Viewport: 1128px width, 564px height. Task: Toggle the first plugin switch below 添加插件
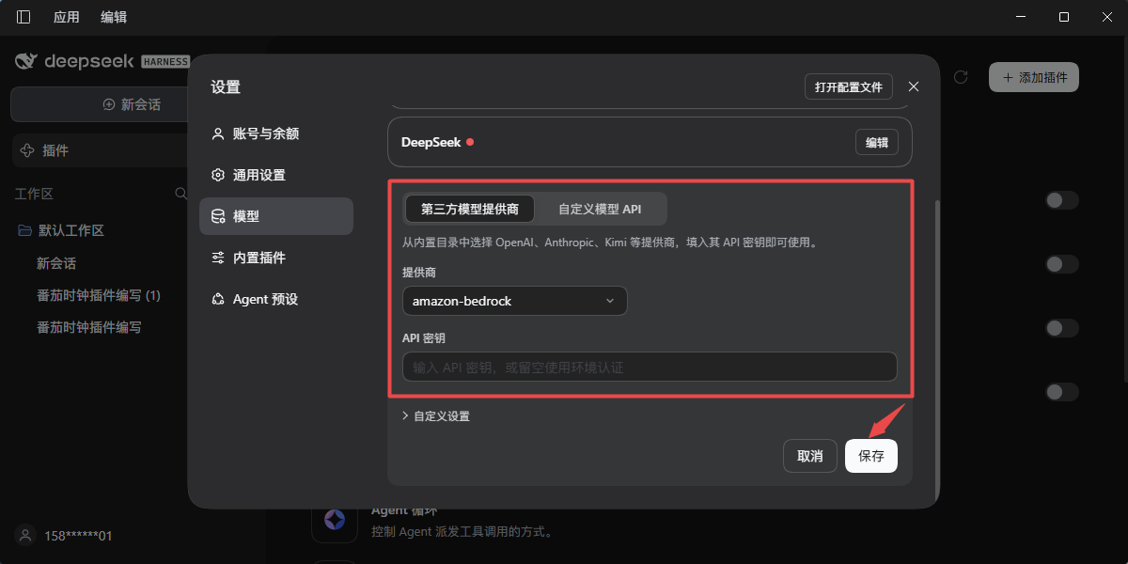[x=1062, y=200]
